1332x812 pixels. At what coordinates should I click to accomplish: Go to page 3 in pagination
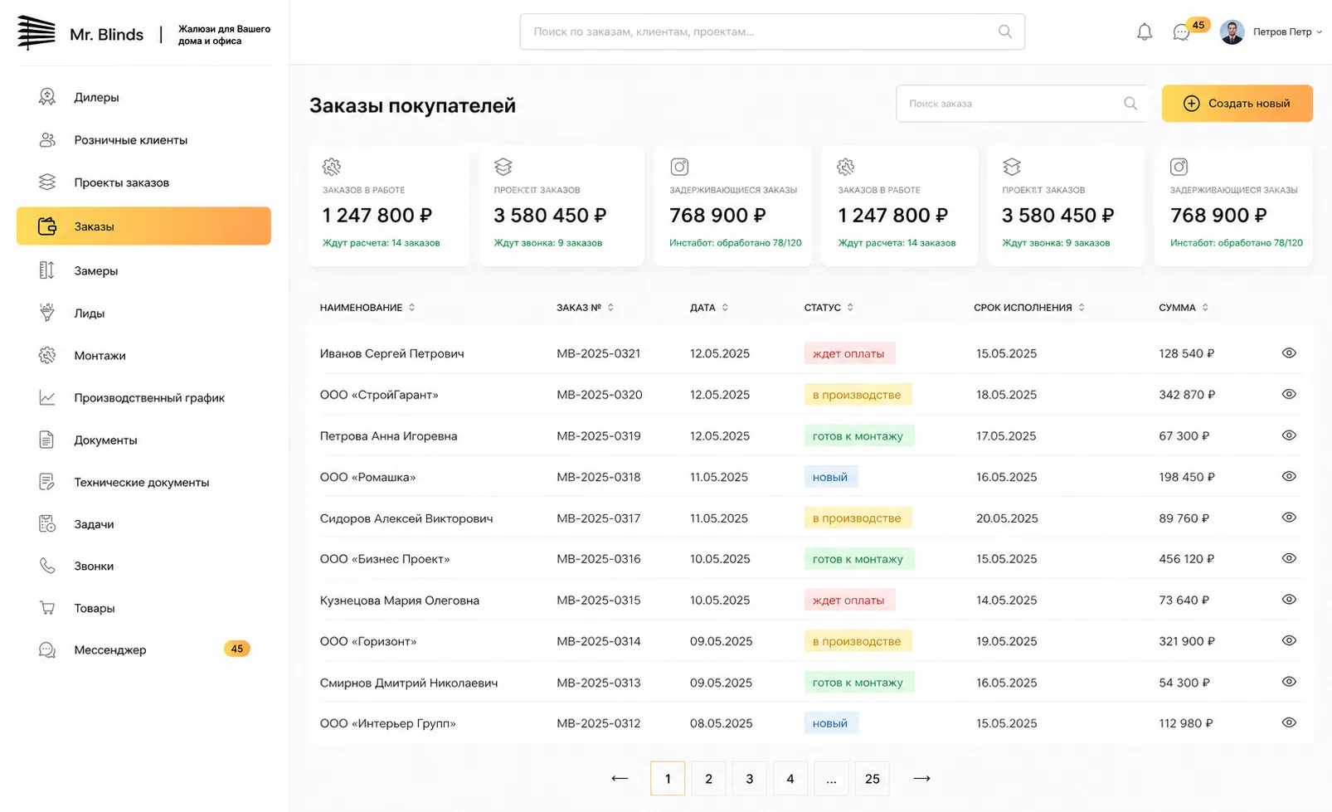coord(750,779)
